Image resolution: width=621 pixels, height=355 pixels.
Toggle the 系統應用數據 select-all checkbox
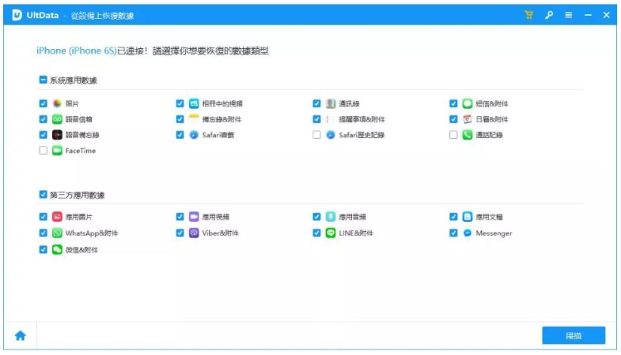43,80
